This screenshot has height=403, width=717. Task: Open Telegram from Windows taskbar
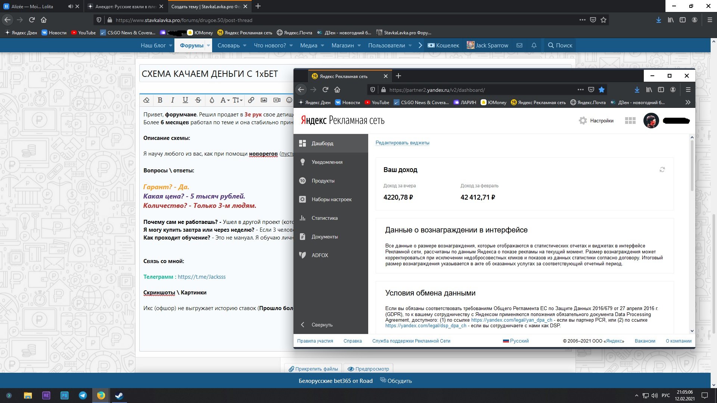pos(83,396)
